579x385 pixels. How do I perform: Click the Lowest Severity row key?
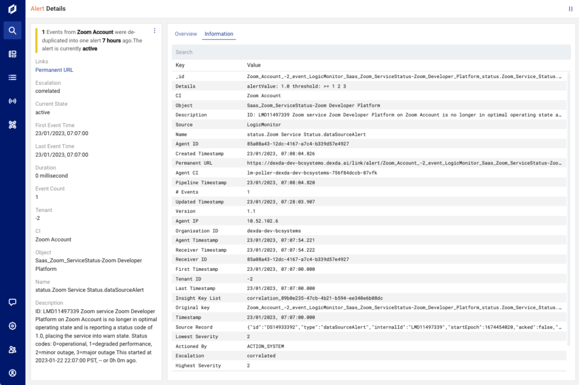coord(197,336)
